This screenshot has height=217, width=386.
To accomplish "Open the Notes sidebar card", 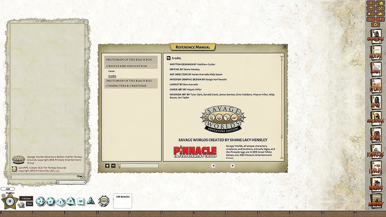I will (376, 53).
